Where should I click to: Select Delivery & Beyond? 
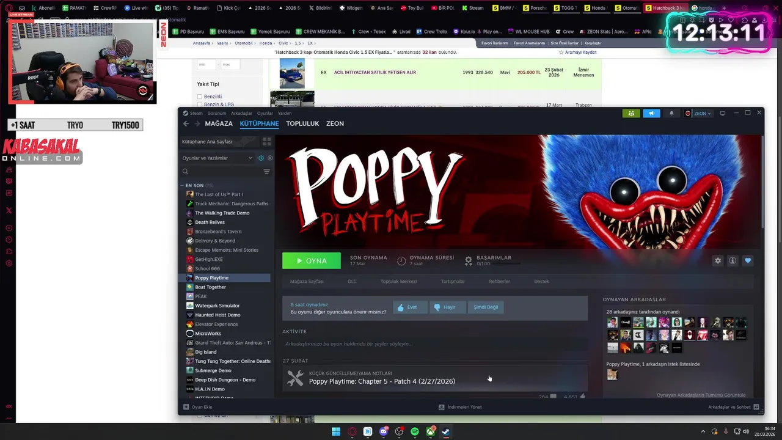point(214,241)
